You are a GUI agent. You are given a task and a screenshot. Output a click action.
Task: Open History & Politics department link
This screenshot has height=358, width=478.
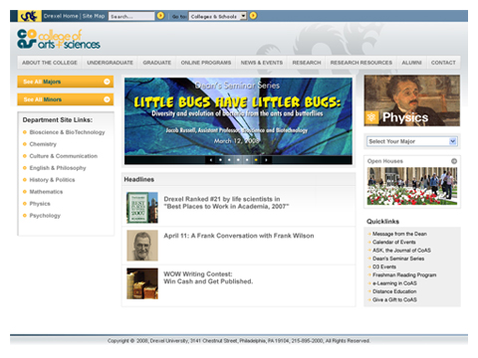pos(52,180)
